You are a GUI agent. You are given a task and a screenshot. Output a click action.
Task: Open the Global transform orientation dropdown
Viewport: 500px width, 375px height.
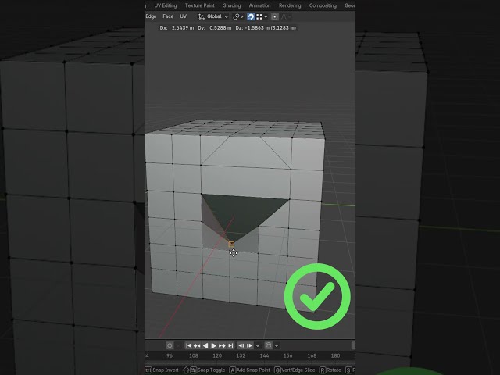213,16
